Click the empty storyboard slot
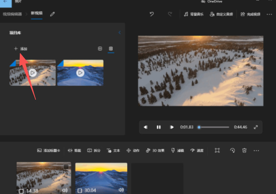The width and height of the screenshot is (276, 194). click(x=157, y=179)
